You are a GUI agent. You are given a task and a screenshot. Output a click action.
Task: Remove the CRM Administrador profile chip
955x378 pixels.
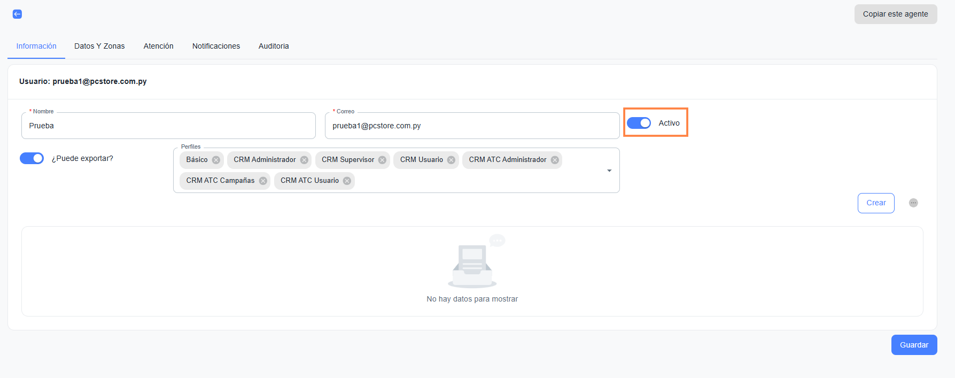tap(304, 160)
